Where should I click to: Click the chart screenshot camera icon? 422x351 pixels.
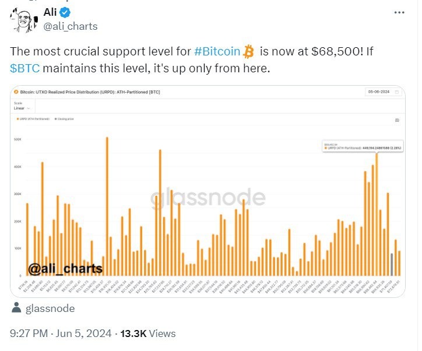coord(397,120)
